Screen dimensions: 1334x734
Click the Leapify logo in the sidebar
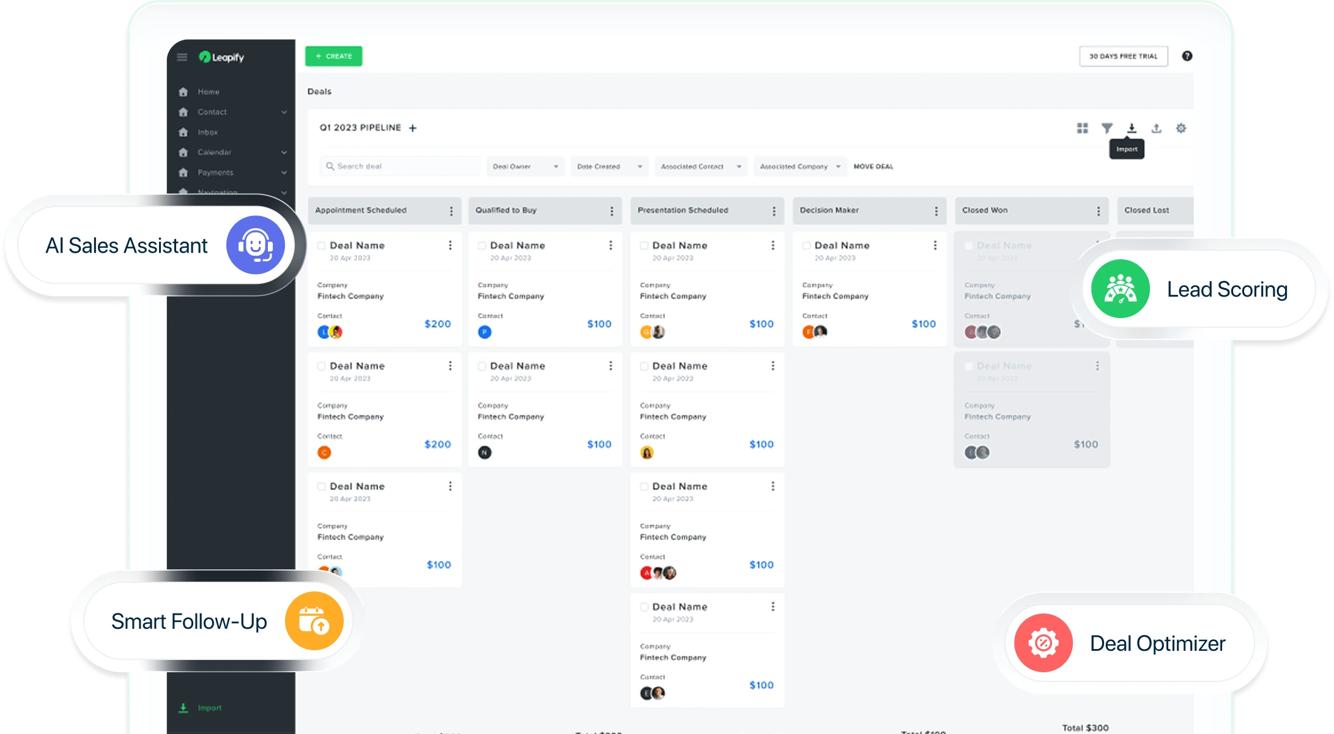(x=220, y=57)
